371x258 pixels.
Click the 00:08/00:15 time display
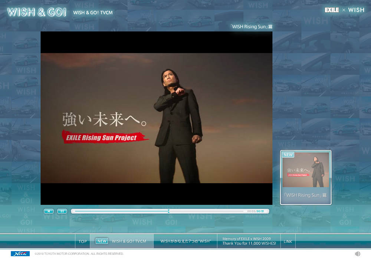tap(256, 211)
